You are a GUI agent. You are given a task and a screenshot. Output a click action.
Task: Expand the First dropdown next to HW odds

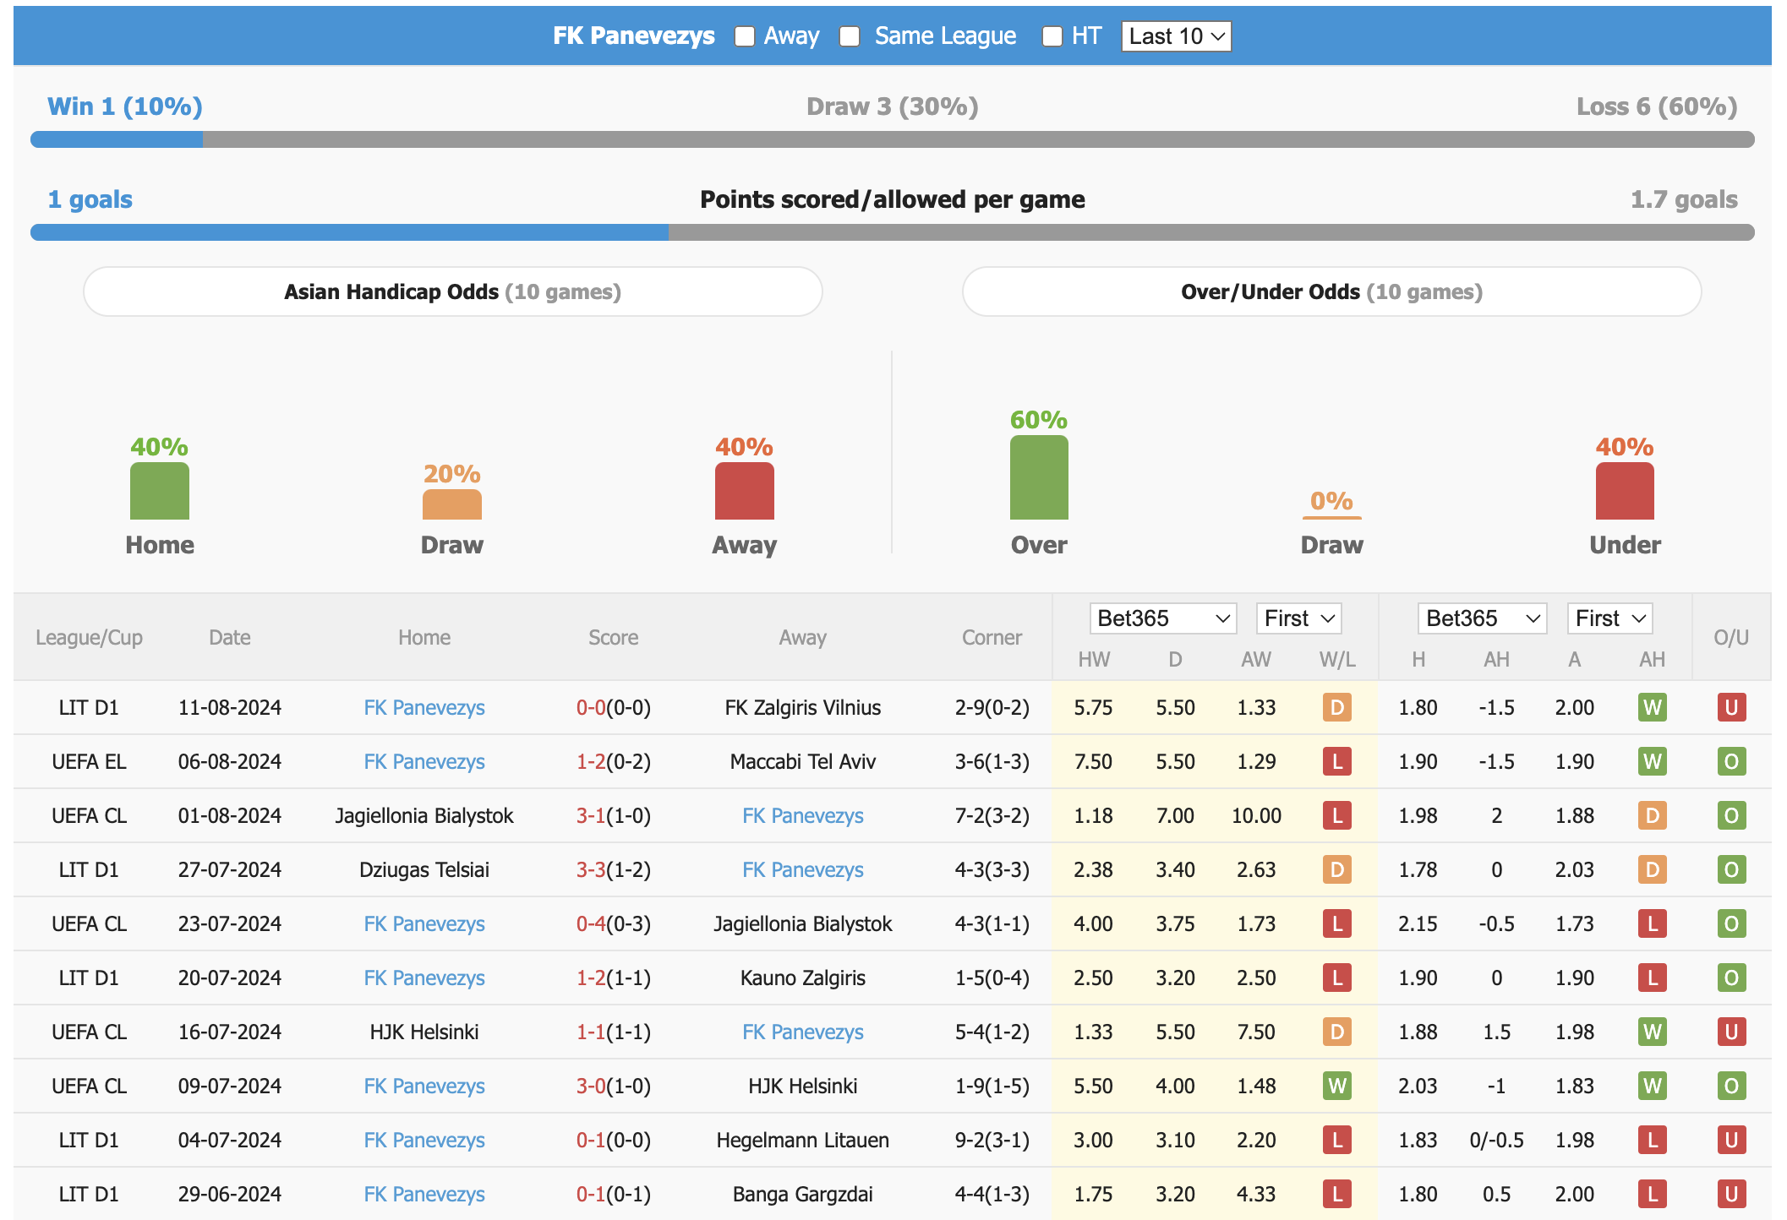tap(1298, 618)
